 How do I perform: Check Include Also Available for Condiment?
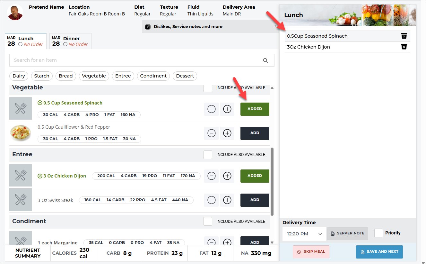pyautogui.click(x=208, y=221)
